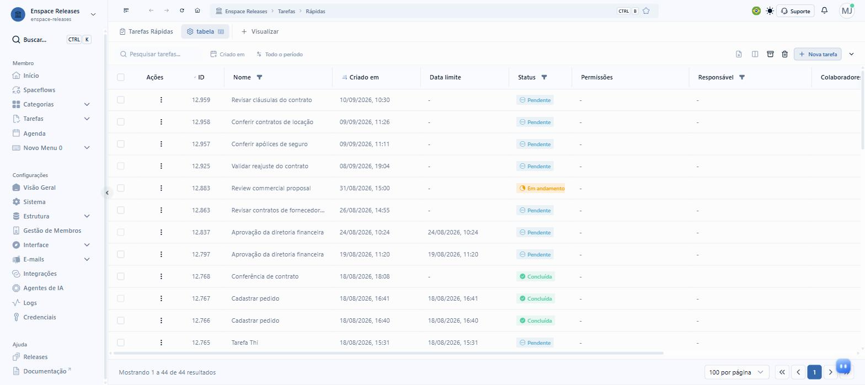Open the Enspace Releases workspace switcher
Viewport: 865px width, 385px height.
pyautogui.click(x=54, y=14)
